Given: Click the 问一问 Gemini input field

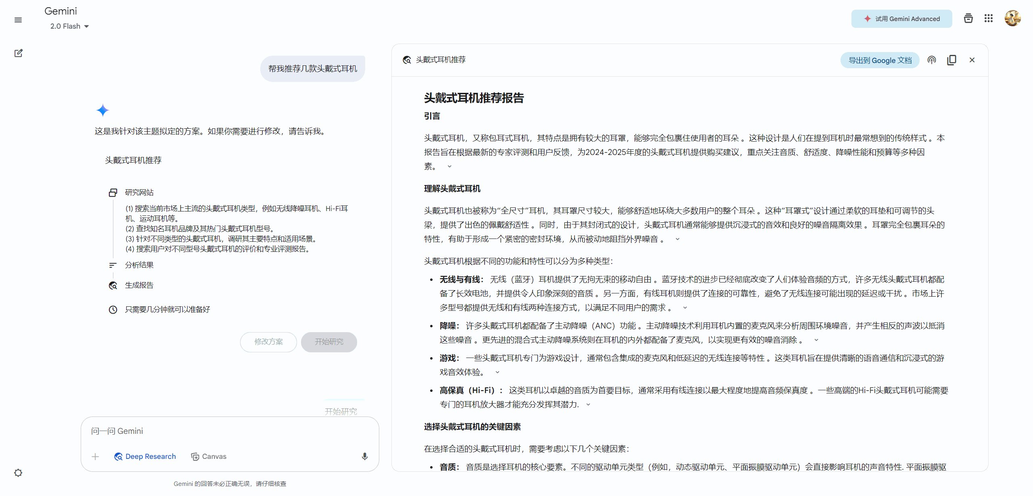Looking at the screenshot, I should tap(230, 431).
